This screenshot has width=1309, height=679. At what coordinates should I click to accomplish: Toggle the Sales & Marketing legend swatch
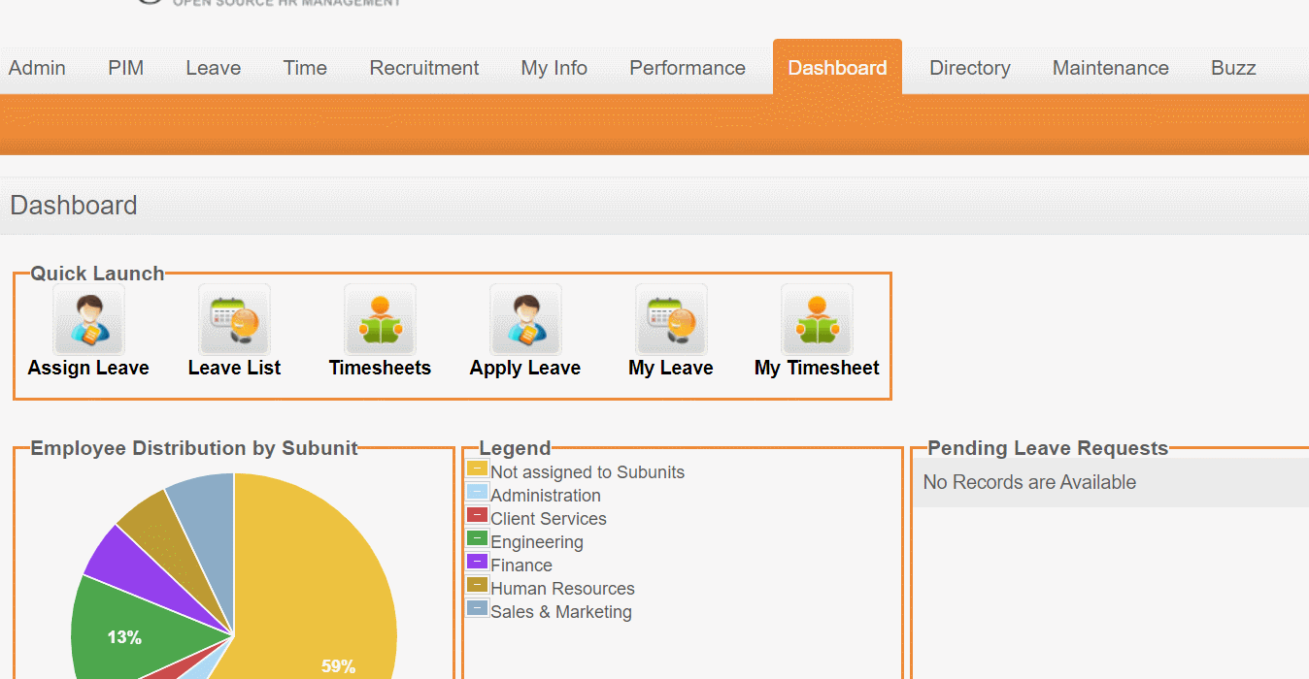coord(477,608)
